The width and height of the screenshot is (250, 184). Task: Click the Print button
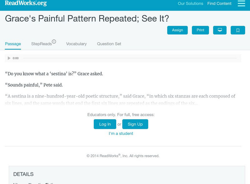pyautogui.click(x=200, y=30)
